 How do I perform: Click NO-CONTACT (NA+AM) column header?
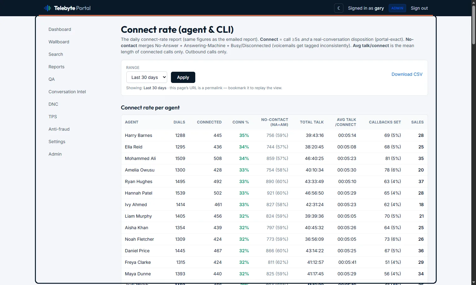coord(274,122)
